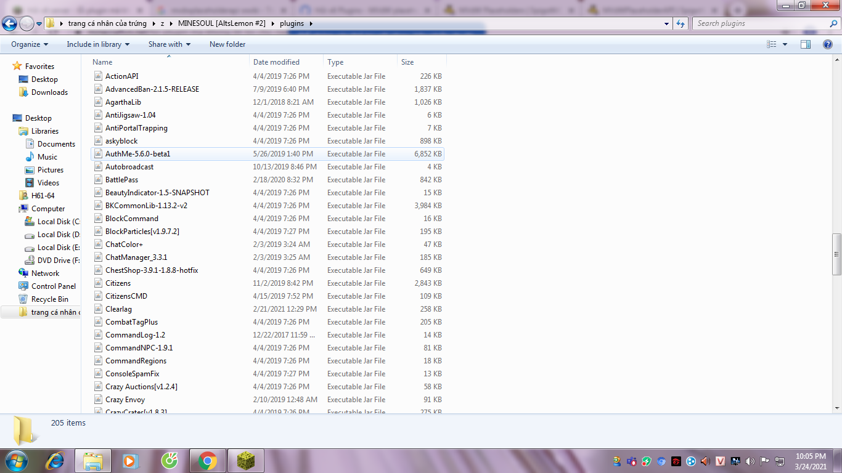This screenshot has width=842, height=473.
Task: Select the 'z' folder in the address bar
Action: click(162, 23)
